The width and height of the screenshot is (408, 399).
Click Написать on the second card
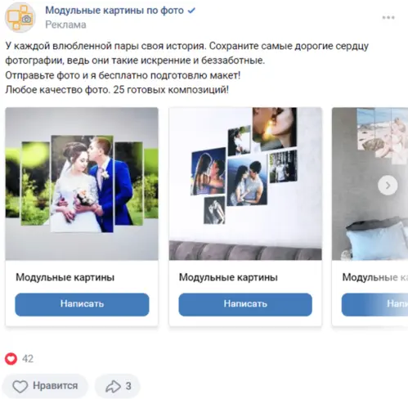pos(245,304)
